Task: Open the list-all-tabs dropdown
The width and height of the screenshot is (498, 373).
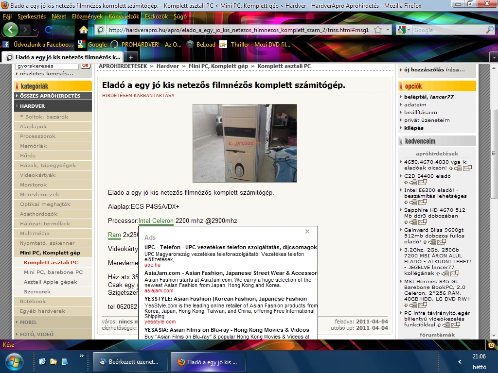Action: (x=494, y=58)
